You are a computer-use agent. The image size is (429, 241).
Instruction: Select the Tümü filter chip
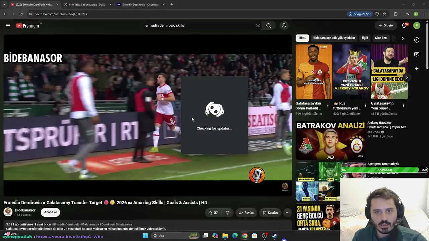pos(302,38)
